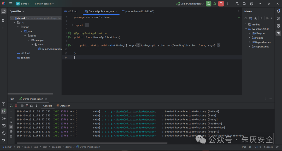Clear all console output trash icon

(x=11, y=136)
